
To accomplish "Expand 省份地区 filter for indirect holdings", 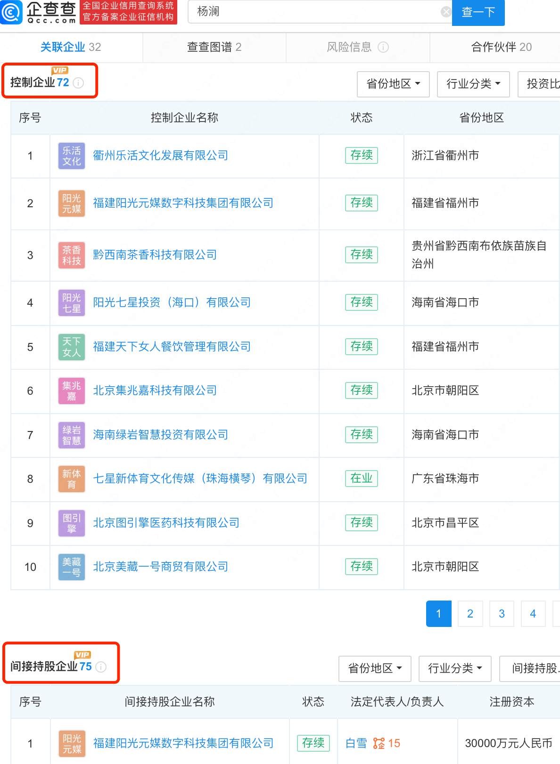I will pyautogui.click(x=375, y=669).
